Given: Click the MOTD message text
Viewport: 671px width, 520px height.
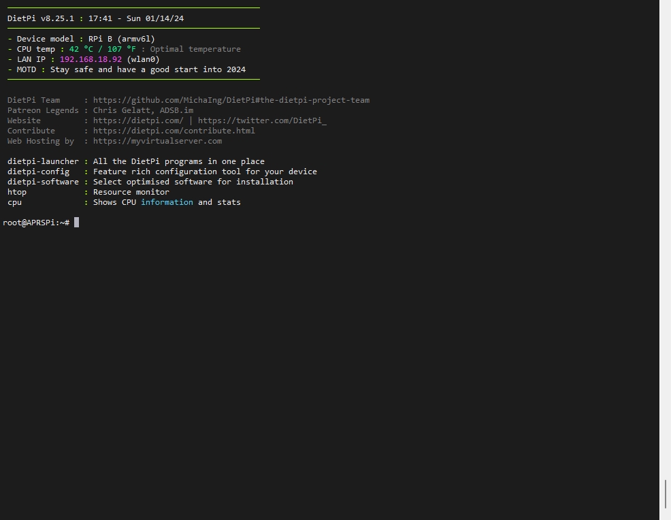Looking at the screenshot, I should 148,69.
